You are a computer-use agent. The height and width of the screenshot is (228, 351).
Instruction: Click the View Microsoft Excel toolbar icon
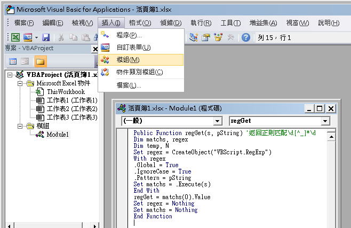[15, 37]
